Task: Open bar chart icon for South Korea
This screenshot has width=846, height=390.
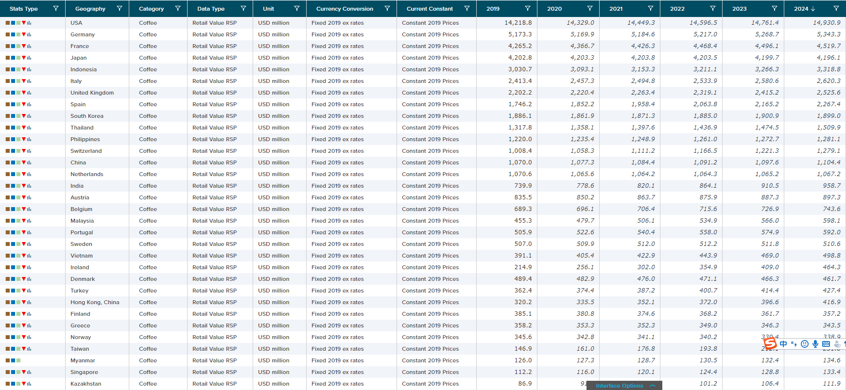Action: [29, 116]
